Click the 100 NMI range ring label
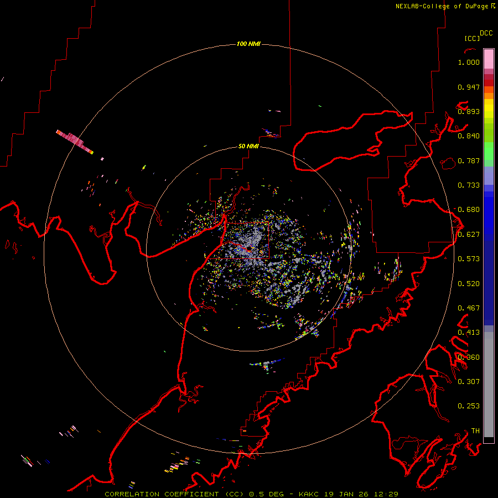This screenshot has width=498, height=498. pos(248,44)
